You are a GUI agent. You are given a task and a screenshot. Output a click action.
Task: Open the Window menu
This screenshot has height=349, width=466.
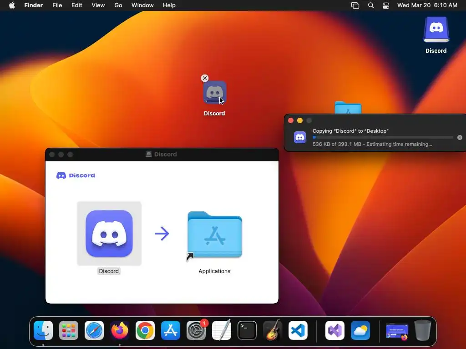(142, 5)
